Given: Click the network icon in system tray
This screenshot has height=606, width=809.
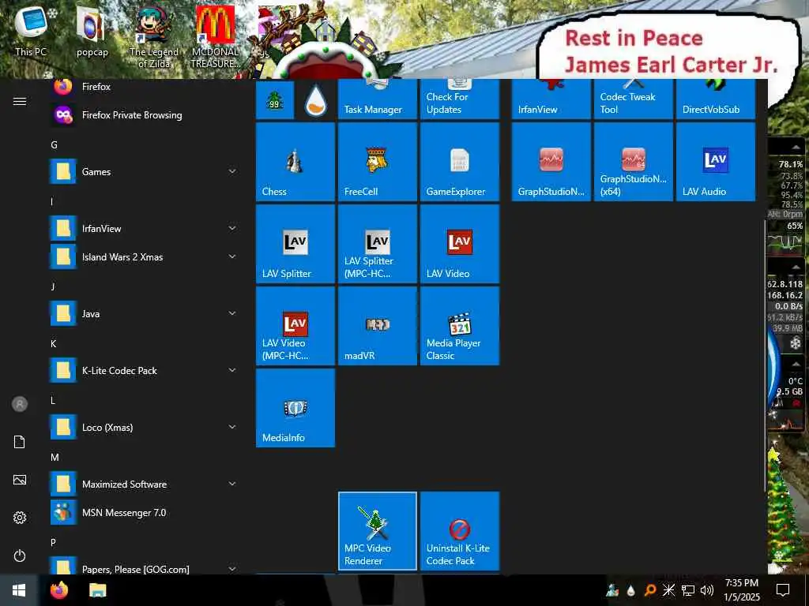Looking at the screenshot, I should [688, 590].
